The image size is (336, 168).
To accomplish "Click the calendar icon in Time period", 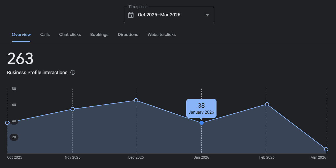I will [x=131, y=15].
